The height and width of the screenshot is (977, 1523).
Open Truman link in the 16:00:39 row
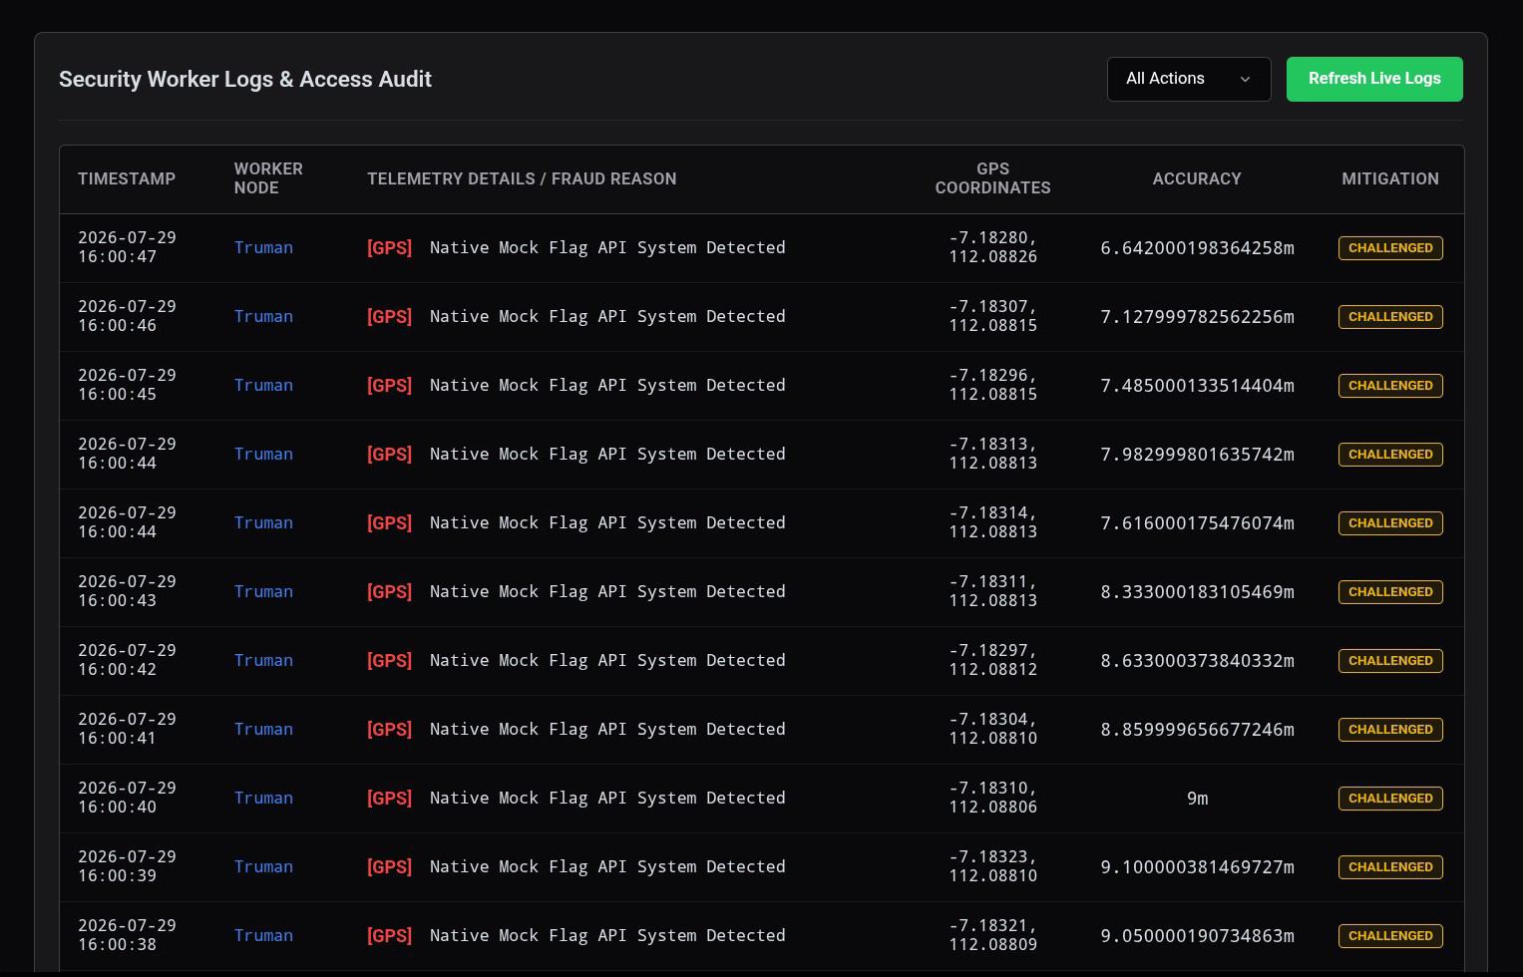coord(263,866)
